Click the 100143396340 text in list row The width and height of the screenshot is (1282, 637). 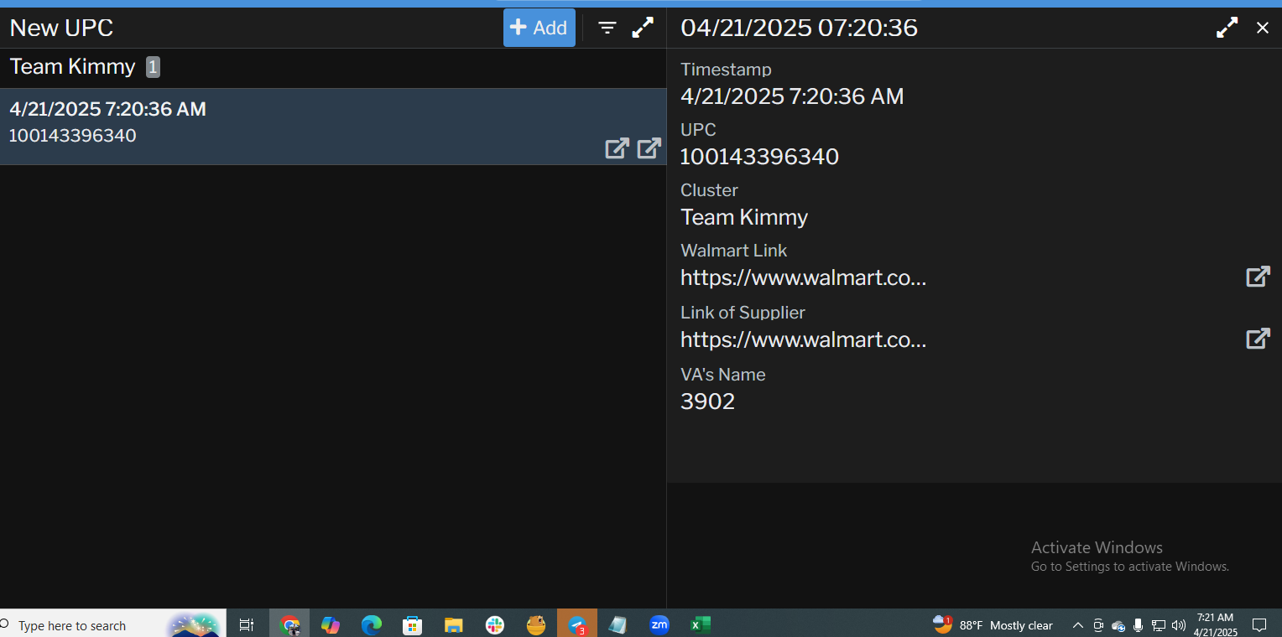pos(72,136)
